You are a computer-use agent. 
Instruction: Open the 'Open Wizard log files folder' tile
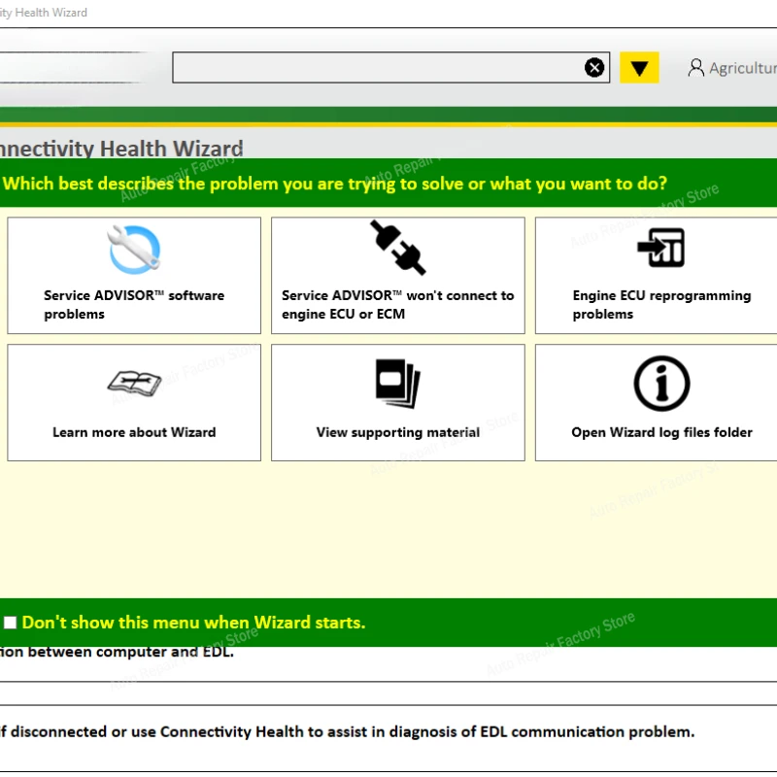661,402
